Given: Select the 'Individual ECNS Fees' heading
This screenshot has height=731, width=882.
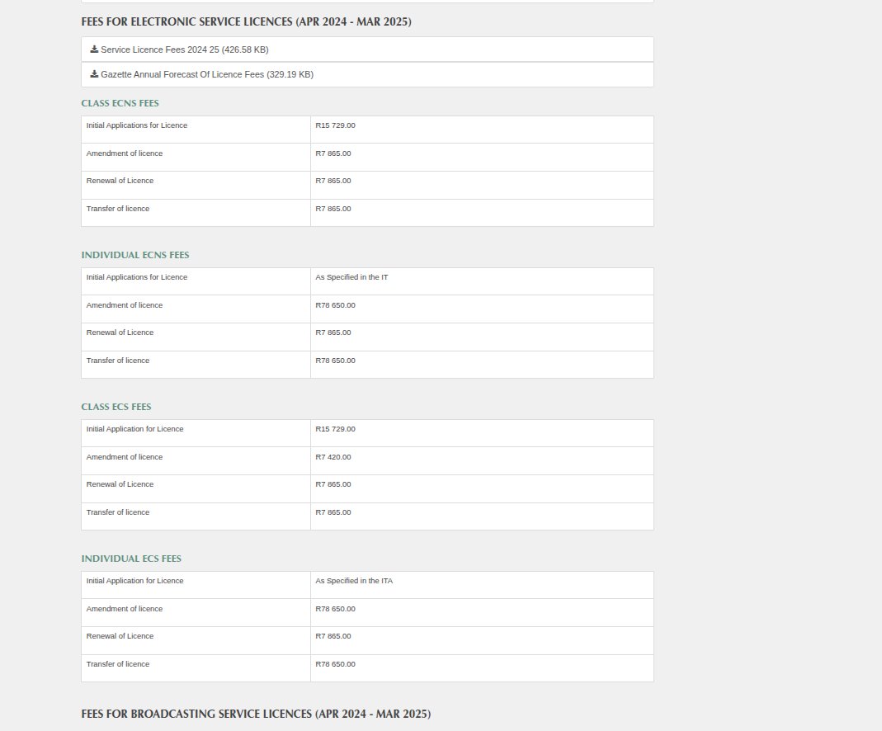Looking at the screenshot, I should pyautogui.click(x=135, y=255).
